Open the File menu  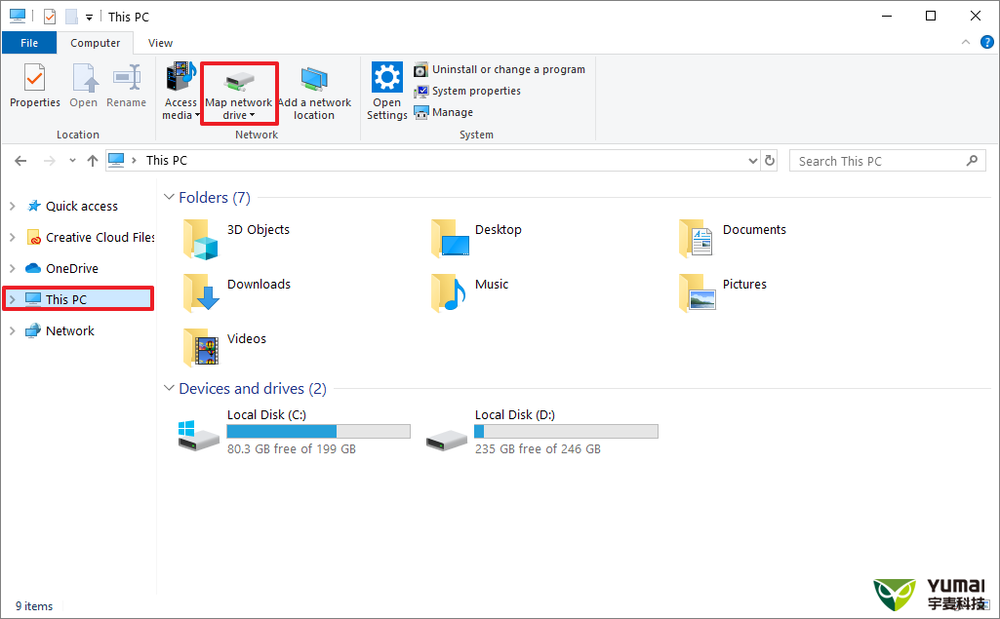click(29, 43)
